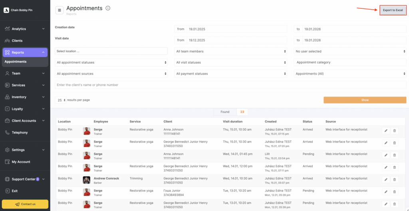Click the Export to Excel button
Viewport: 409px width, 211px height.
click(x=393, y=10)
